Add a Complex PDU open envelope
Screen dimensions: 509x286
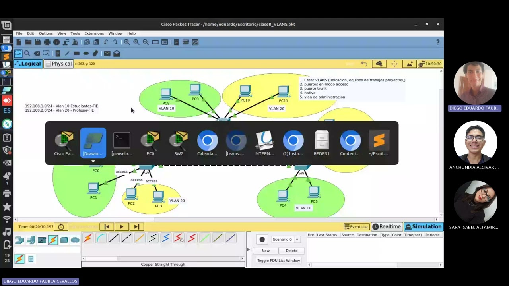[117, 53]
